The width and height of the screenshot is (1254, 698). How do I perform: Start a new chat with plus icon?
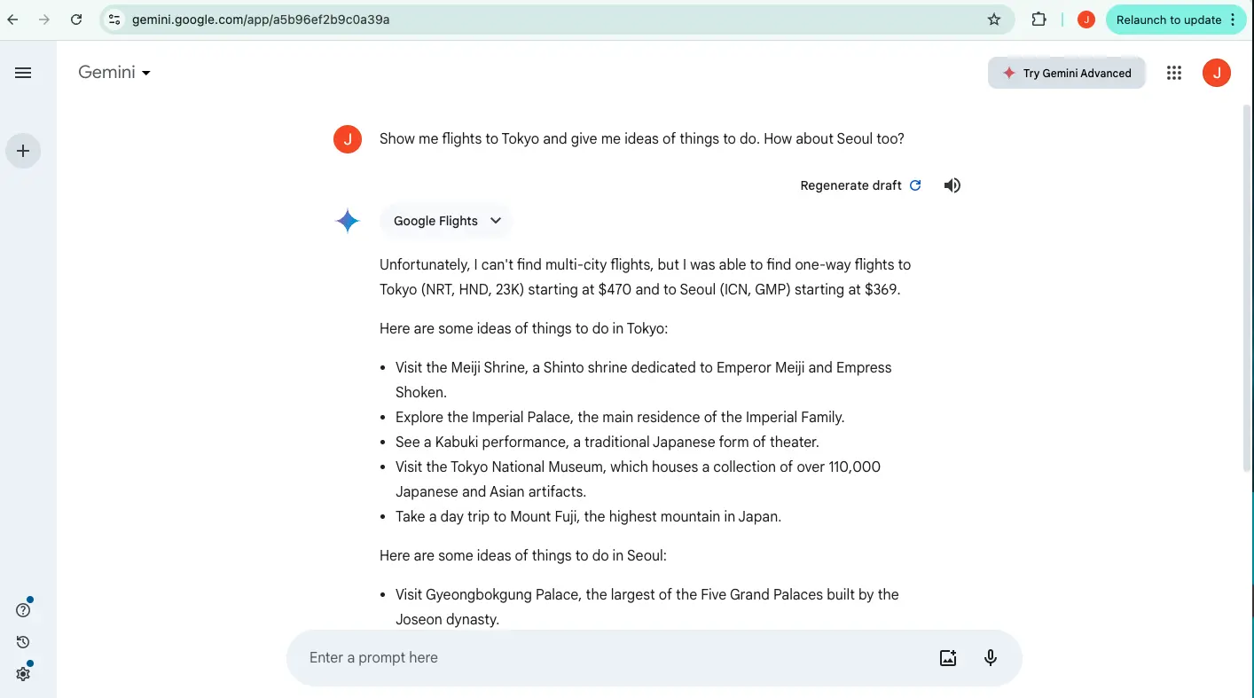23,151
